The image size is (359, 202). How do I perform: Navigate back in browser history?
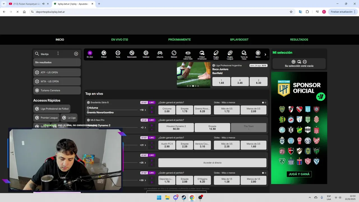click(4, 12)
